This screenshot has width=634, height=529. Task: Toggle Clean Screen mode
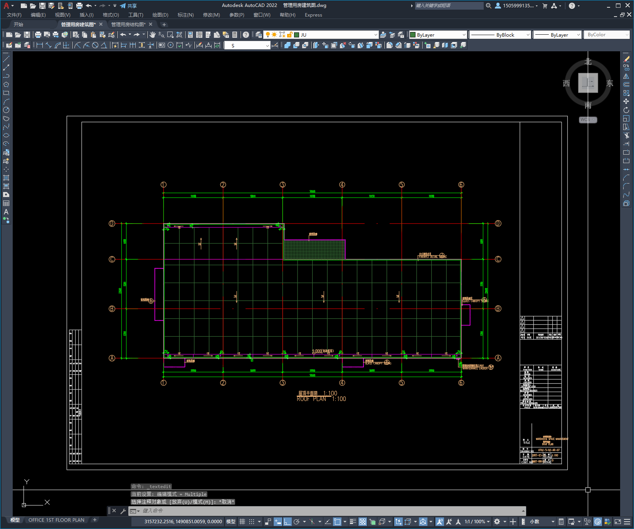tap(617, 522)
